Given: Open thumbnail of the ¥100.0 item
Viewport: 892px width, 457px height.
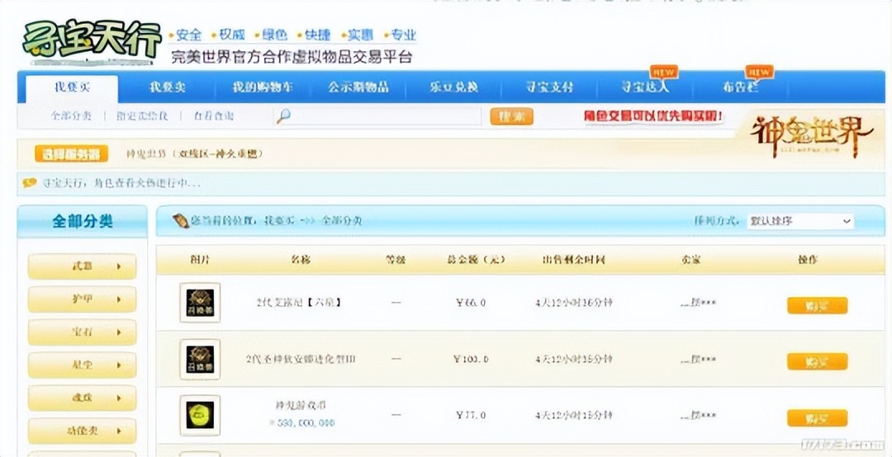Looking at the screenshot, I should pyautogui.click(x=200, y=359).
